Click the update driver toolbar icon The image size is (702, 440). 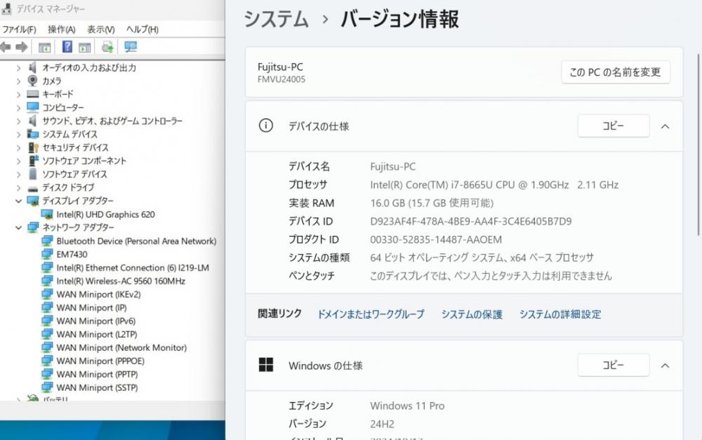click(x=107, y=46)
